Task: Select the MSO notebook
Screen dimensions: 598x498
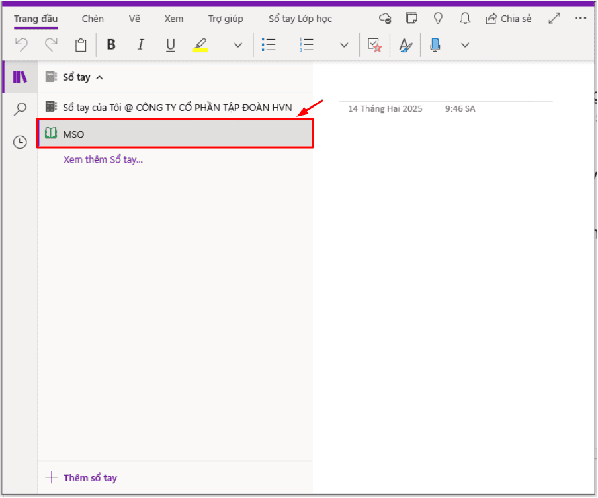Action: [x=175, y=134]
